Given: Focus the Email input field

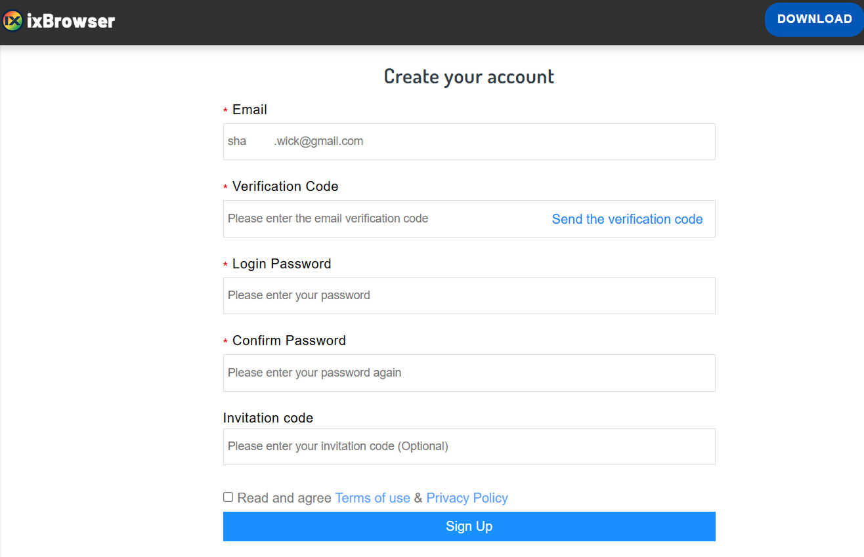Looking at the screenshot, I should pyautogui.click(x=469, y=142).
